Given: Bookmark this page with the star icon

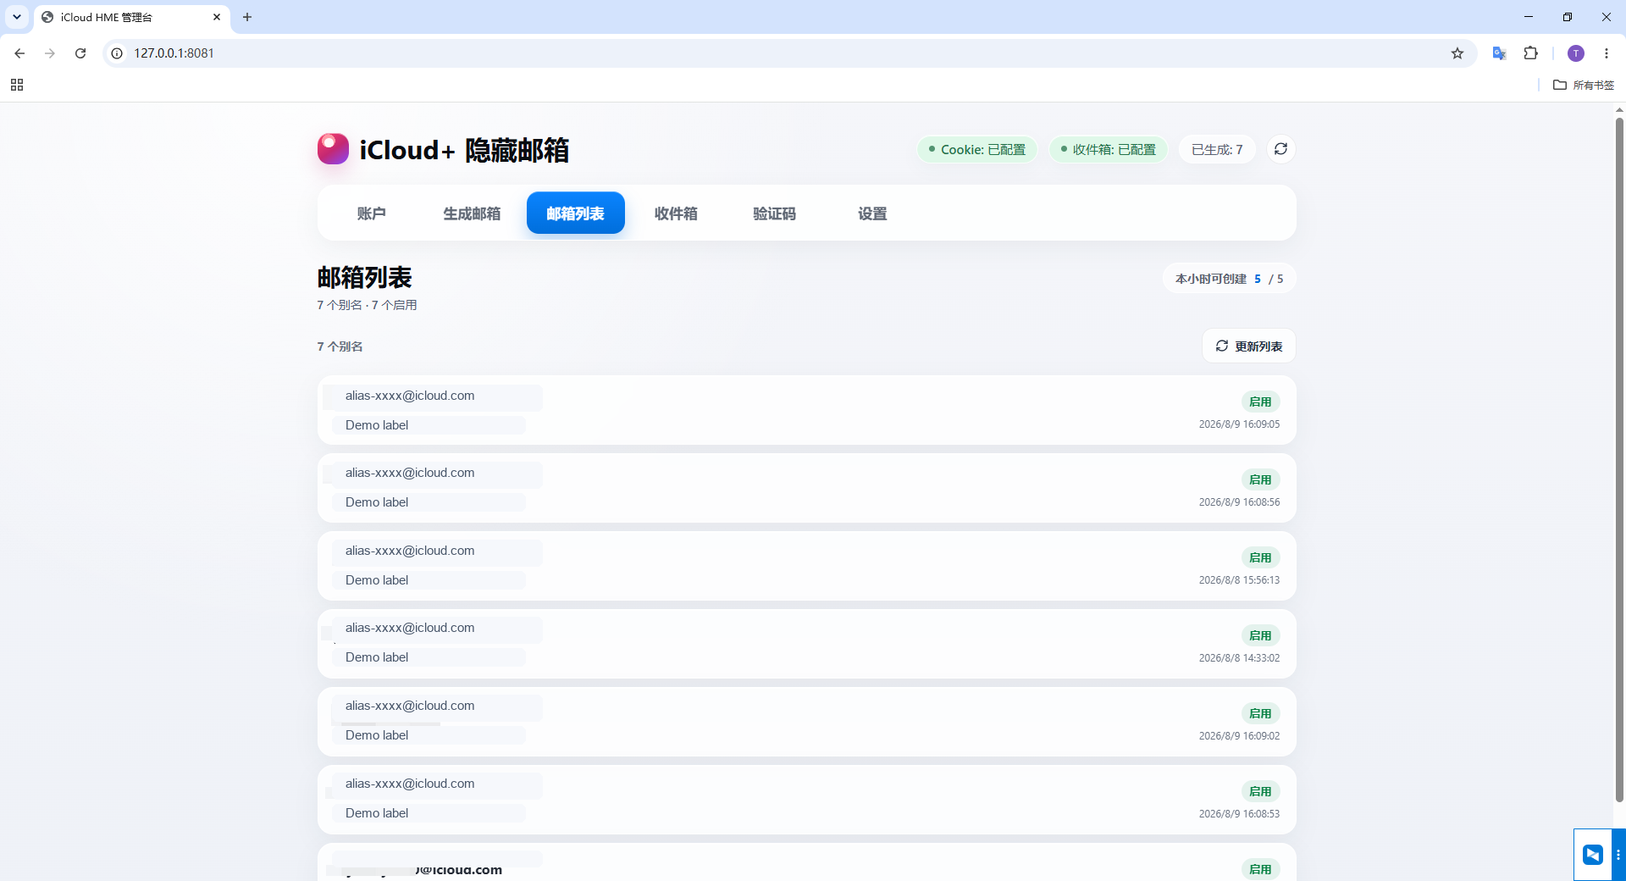Looking at the screenshot, I should tap(1457, 53).
